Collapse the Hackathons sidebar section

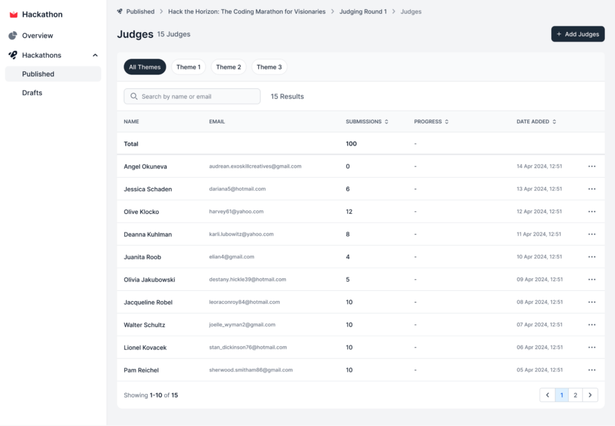point(95,55)
